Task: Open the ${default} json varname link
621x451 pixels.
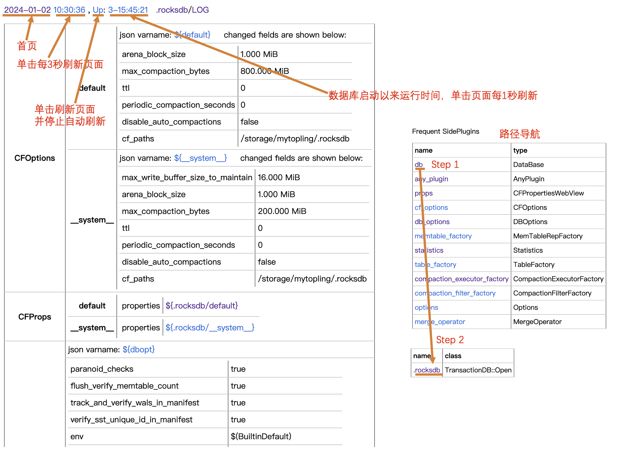Action: point(192,35)
